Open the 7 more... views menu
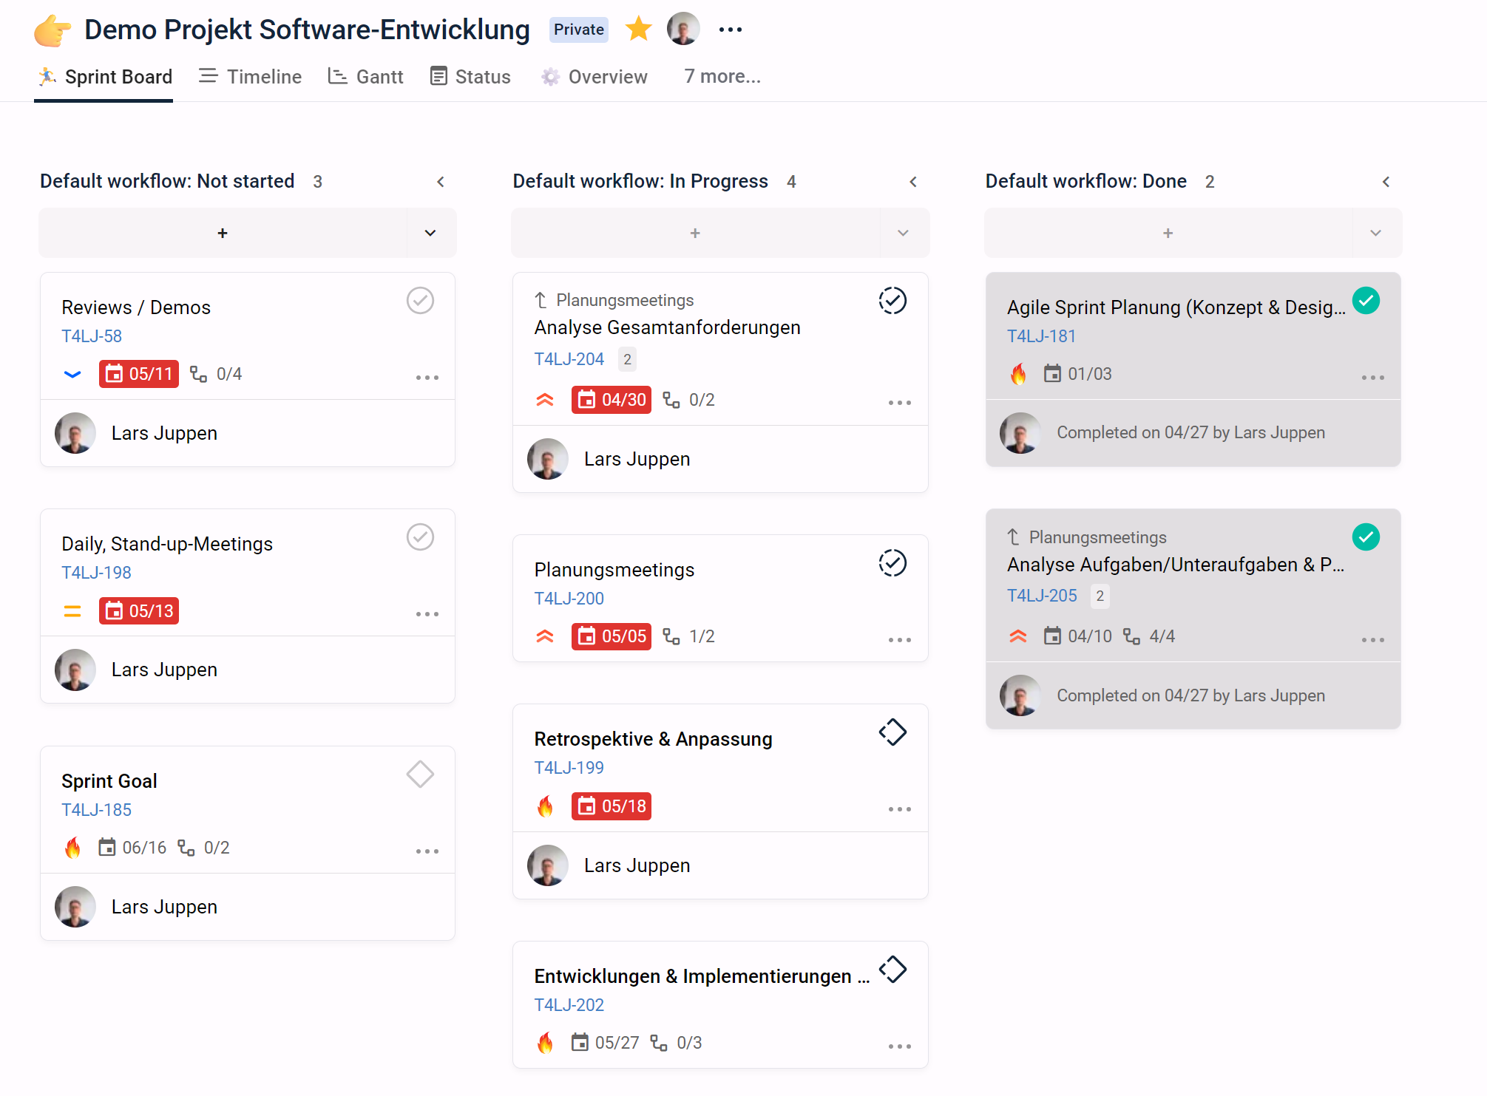Screen dimensions: 1487x1096 pos(722,77)
